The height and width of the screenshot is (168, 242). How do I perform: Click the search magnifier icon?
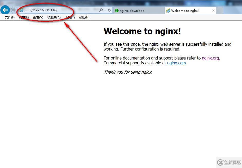101,10
